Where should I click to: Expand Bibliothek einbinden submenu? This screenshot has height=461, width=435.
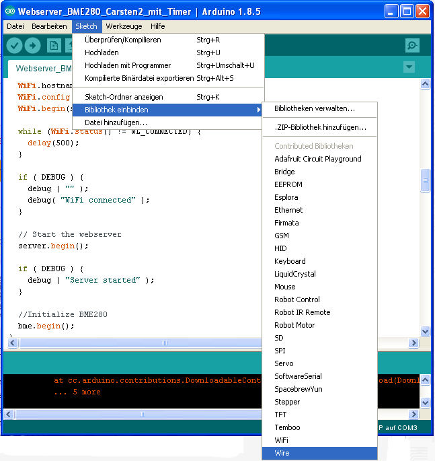pos(167,110)
